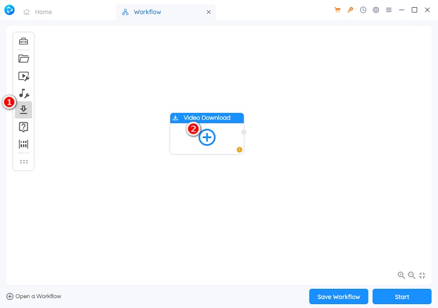
Task: Zoom in on the workflow canvas
Action: pyautogui.click(x=401, y=275)
